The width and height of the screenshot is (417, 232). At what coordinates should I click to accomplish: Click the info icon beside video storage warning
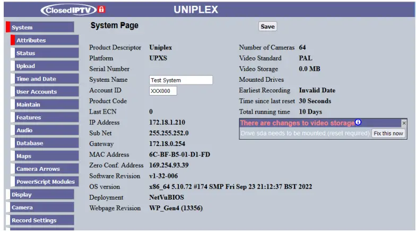[358, 122]
